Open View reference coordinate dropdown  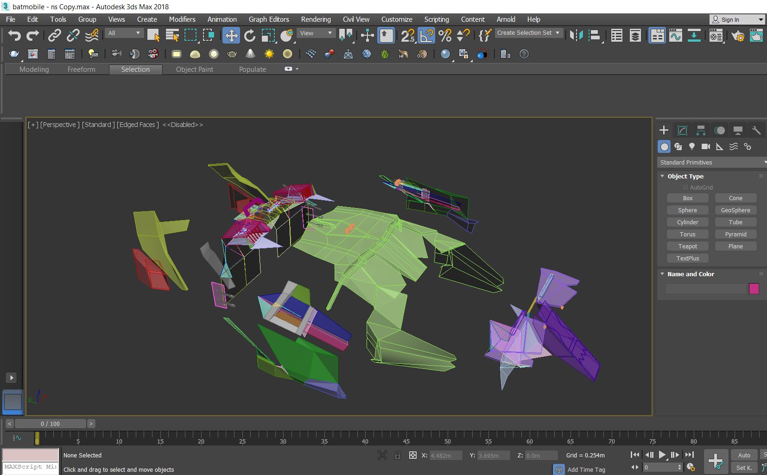pos(316,33)
